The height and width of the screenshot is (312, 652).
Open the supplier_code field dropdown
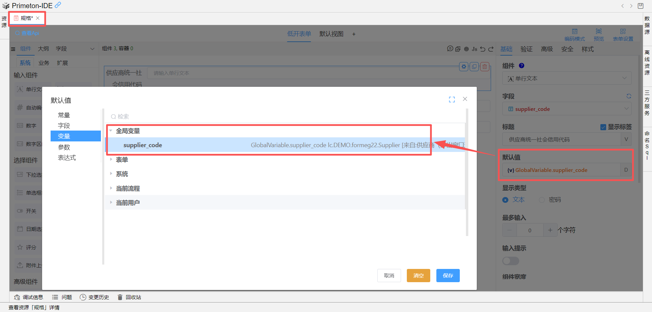tap(567, 109)
